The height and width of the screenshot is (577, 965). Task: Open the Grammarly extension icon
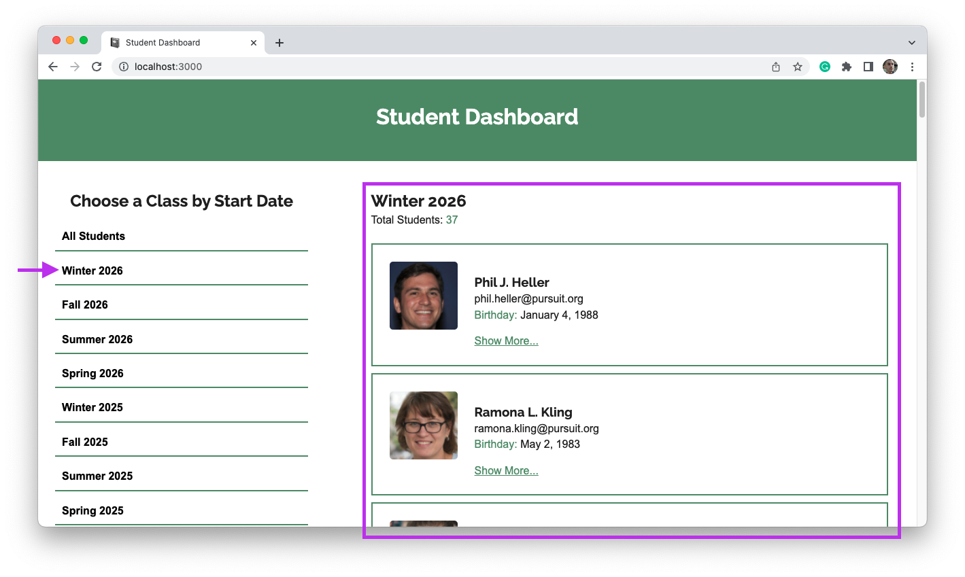tap(825, 67)
